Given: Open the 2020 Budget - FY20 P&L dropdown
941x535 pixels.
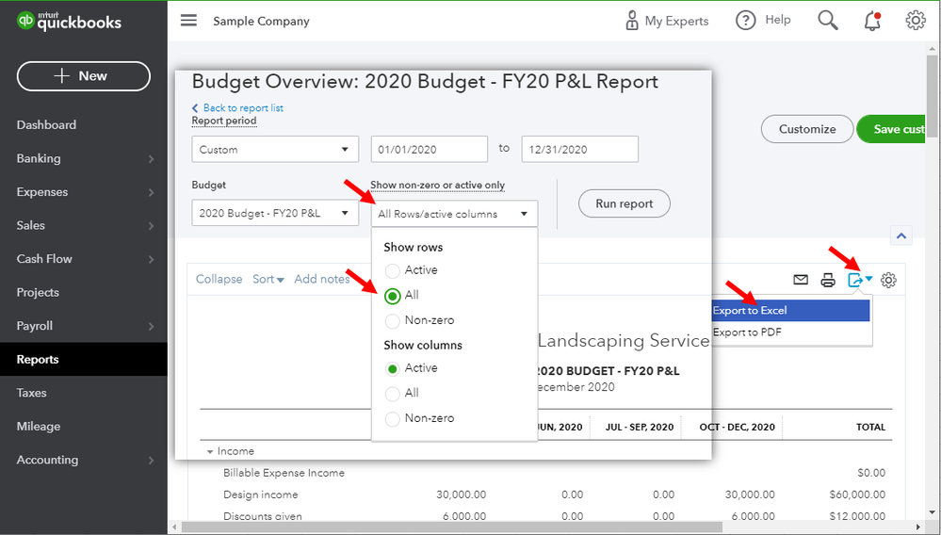Looking at the screenshot, I should 275,213.
